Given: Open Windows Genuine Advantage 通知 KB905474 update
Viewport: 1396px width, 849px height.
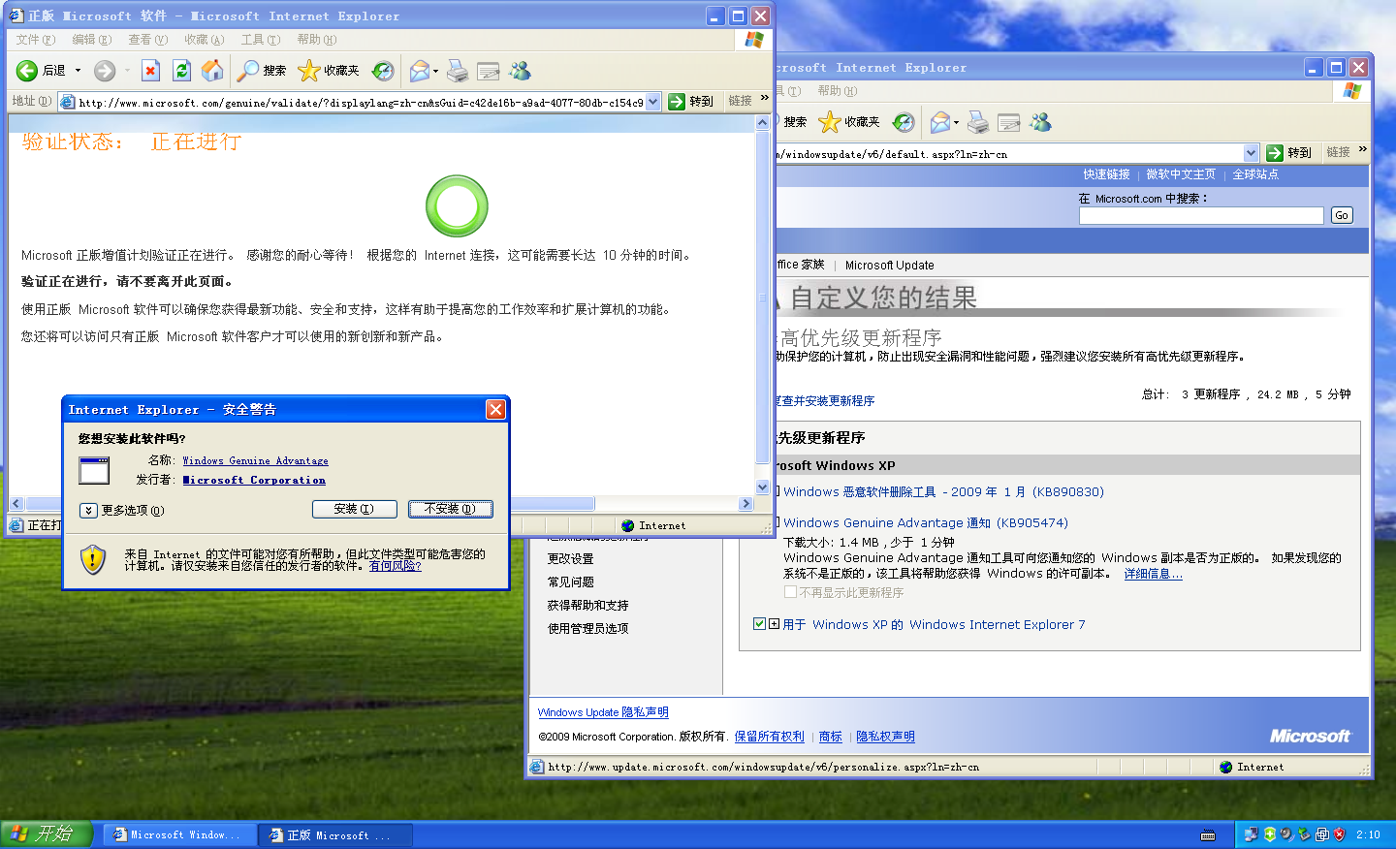Looking at the screenshot, I should (x=926, y=522).
